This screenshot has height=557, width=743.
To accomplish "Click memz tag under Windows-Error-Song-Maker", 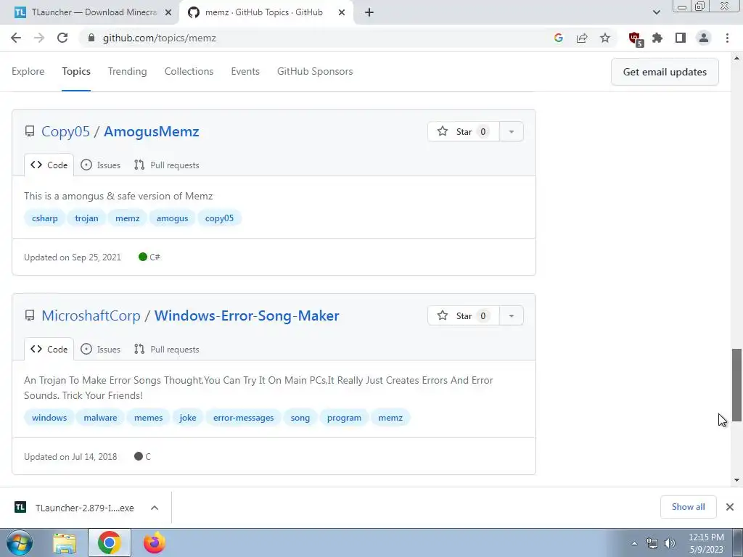I will pos(390,418).
